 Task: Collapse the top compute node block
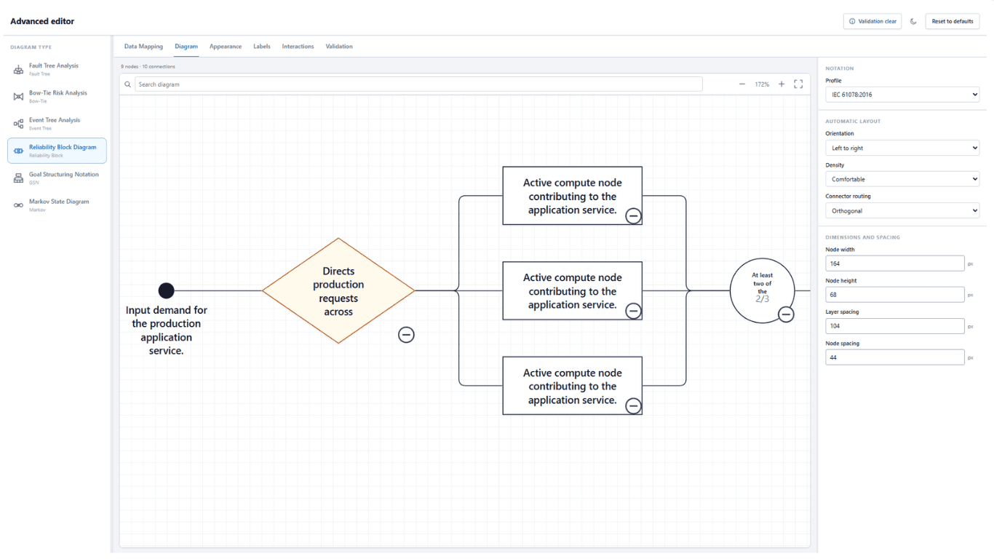[633, 215]
